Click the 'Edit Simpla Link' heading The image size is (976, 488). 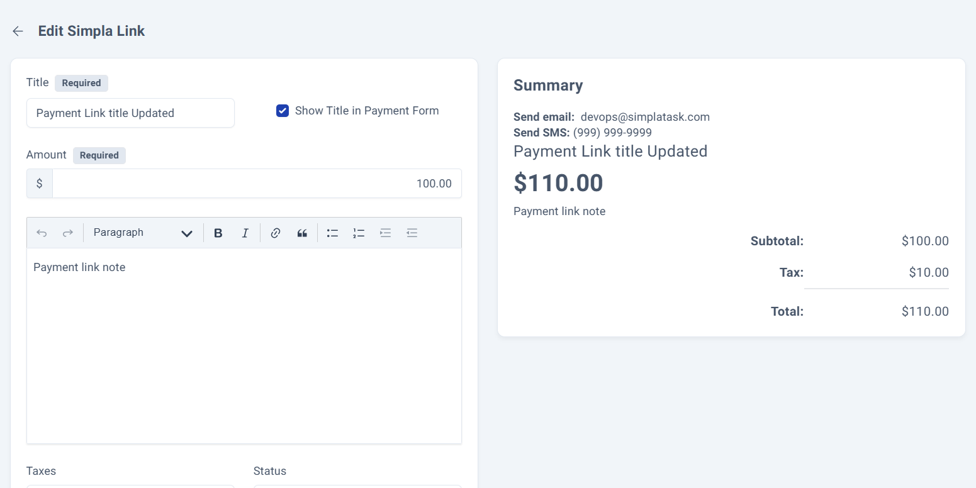coord(91,31)
